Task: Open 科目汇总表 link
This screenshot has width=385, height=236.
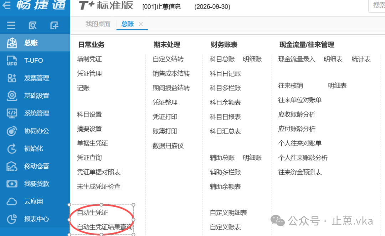Action: (225, 131)
